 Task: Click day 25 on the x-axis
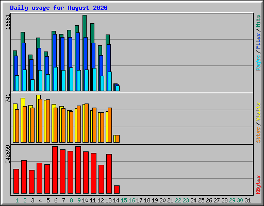pyautogui.click(x=201, y=200)
